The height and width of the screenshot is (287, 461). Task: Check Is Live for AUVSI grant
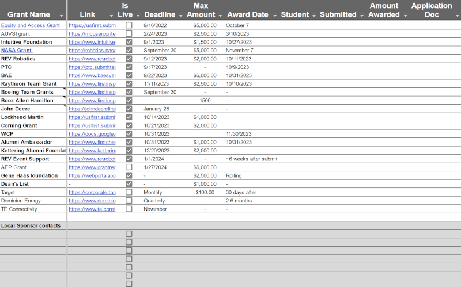(129, 34)
